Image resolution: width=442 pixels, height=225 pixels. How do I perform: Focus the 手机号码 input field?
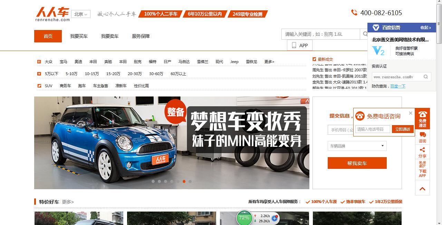340,130
